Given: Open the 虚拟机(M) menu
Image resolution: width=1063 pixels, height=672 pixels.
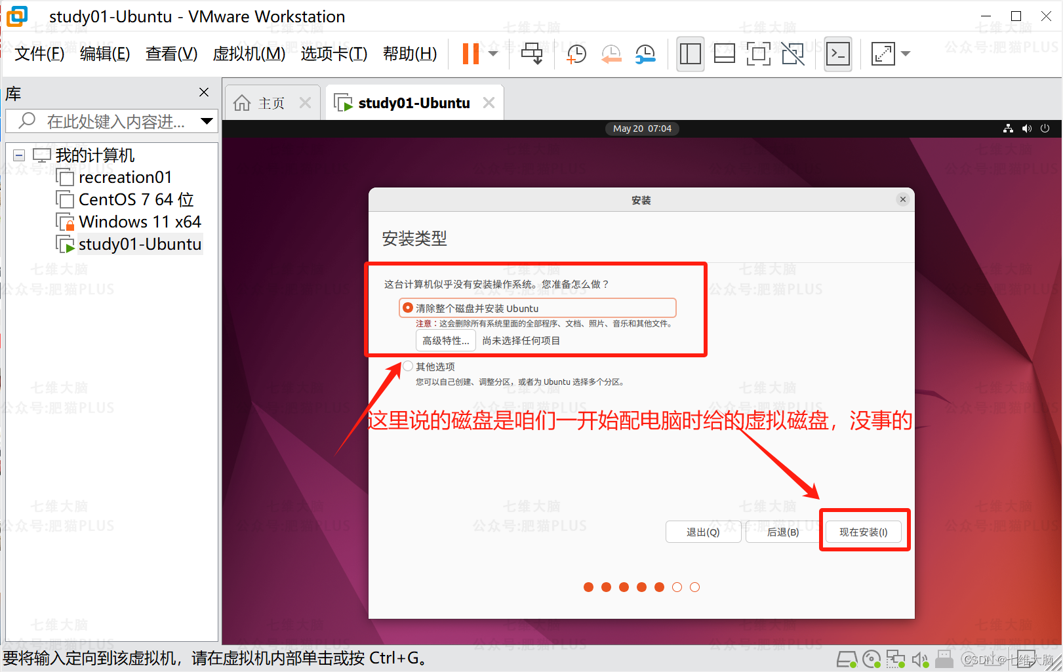Looking at the screenshot, I should tap(249, 54).
